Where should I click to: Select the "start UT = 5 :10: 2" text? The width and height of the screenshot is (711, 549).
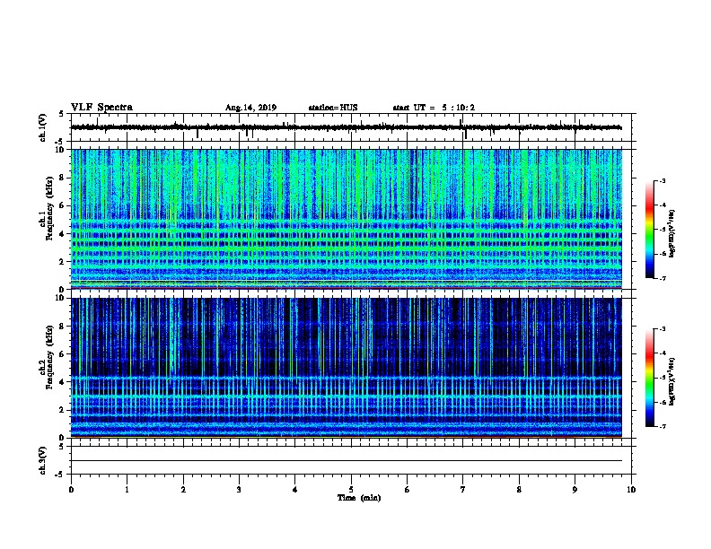tap(434, 108)
